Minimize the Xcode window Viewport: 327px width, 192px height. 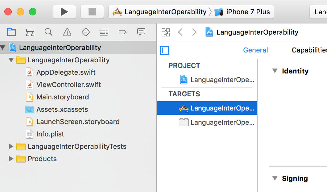[x=20, y=12]
